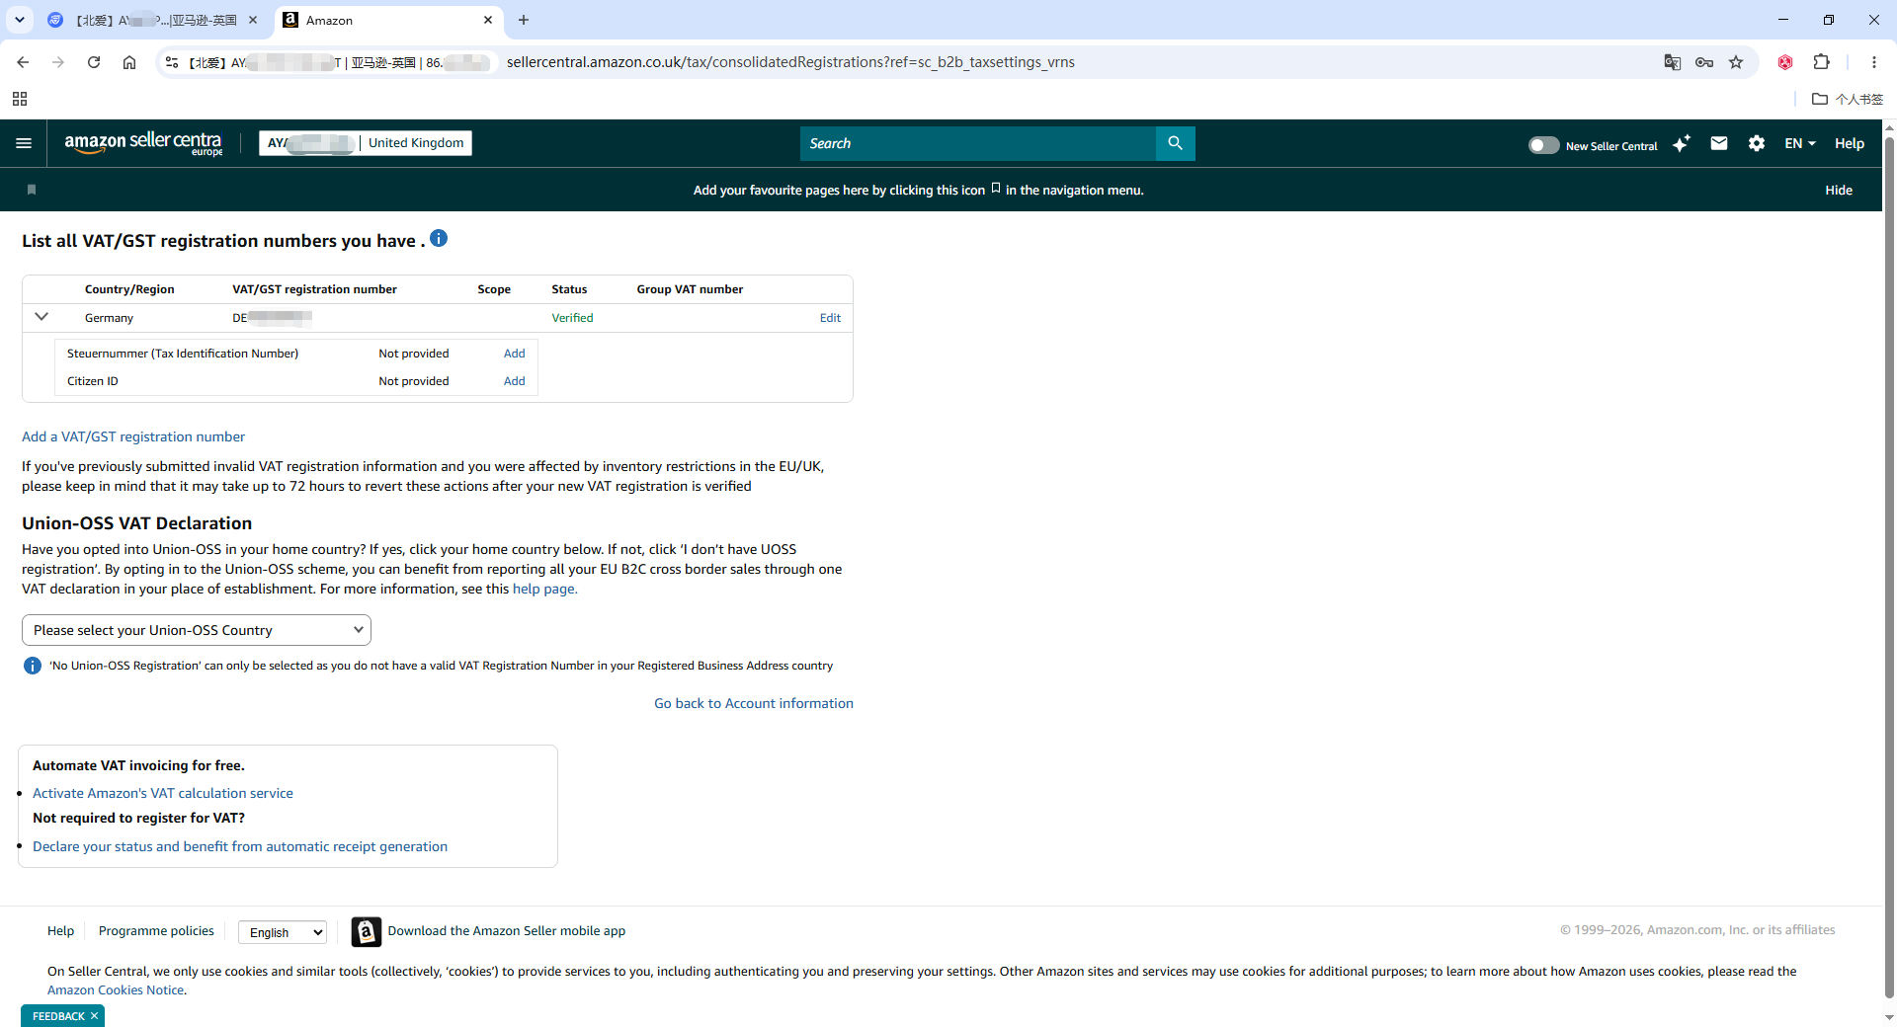Open the browser extensions puzzle icon

pos(1821,62)
